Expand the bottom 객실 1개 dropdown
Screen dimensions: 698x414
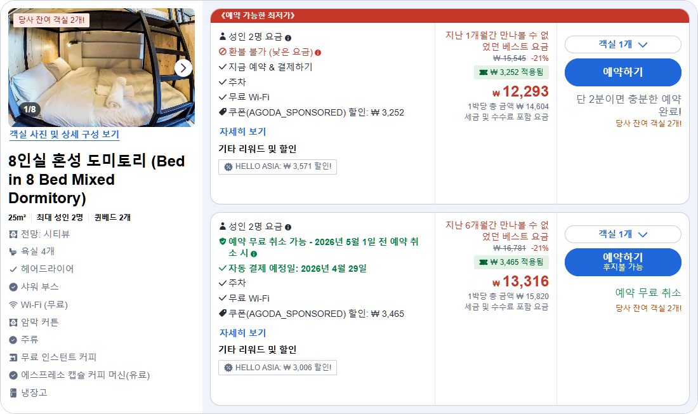(622, 234)
